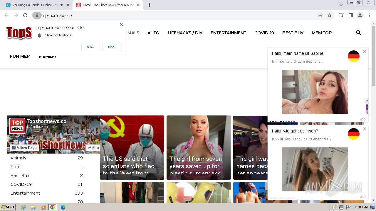
Task: Open File Explorer from taskbar
Action: click(33, 207)
